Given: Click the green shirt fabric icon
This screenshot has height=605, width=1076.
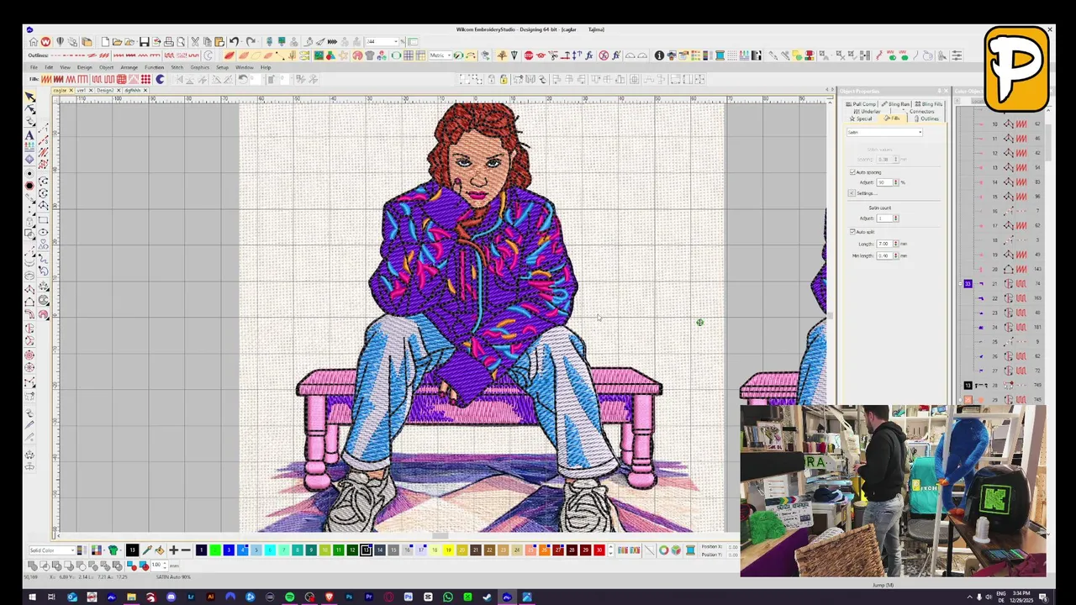Looking at the screenshot, I should [113, 550].
